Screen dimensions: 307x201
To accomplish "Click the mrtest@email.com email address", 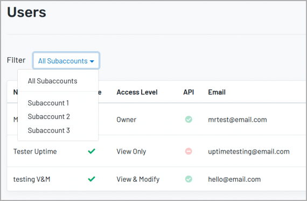I will pos(238,120).
